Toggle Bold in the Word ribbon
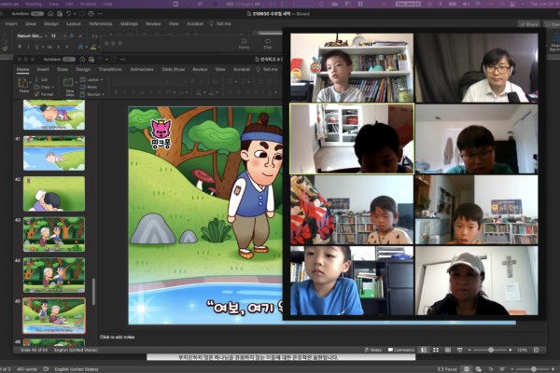The image size is (560, 373). pos(20,47)
